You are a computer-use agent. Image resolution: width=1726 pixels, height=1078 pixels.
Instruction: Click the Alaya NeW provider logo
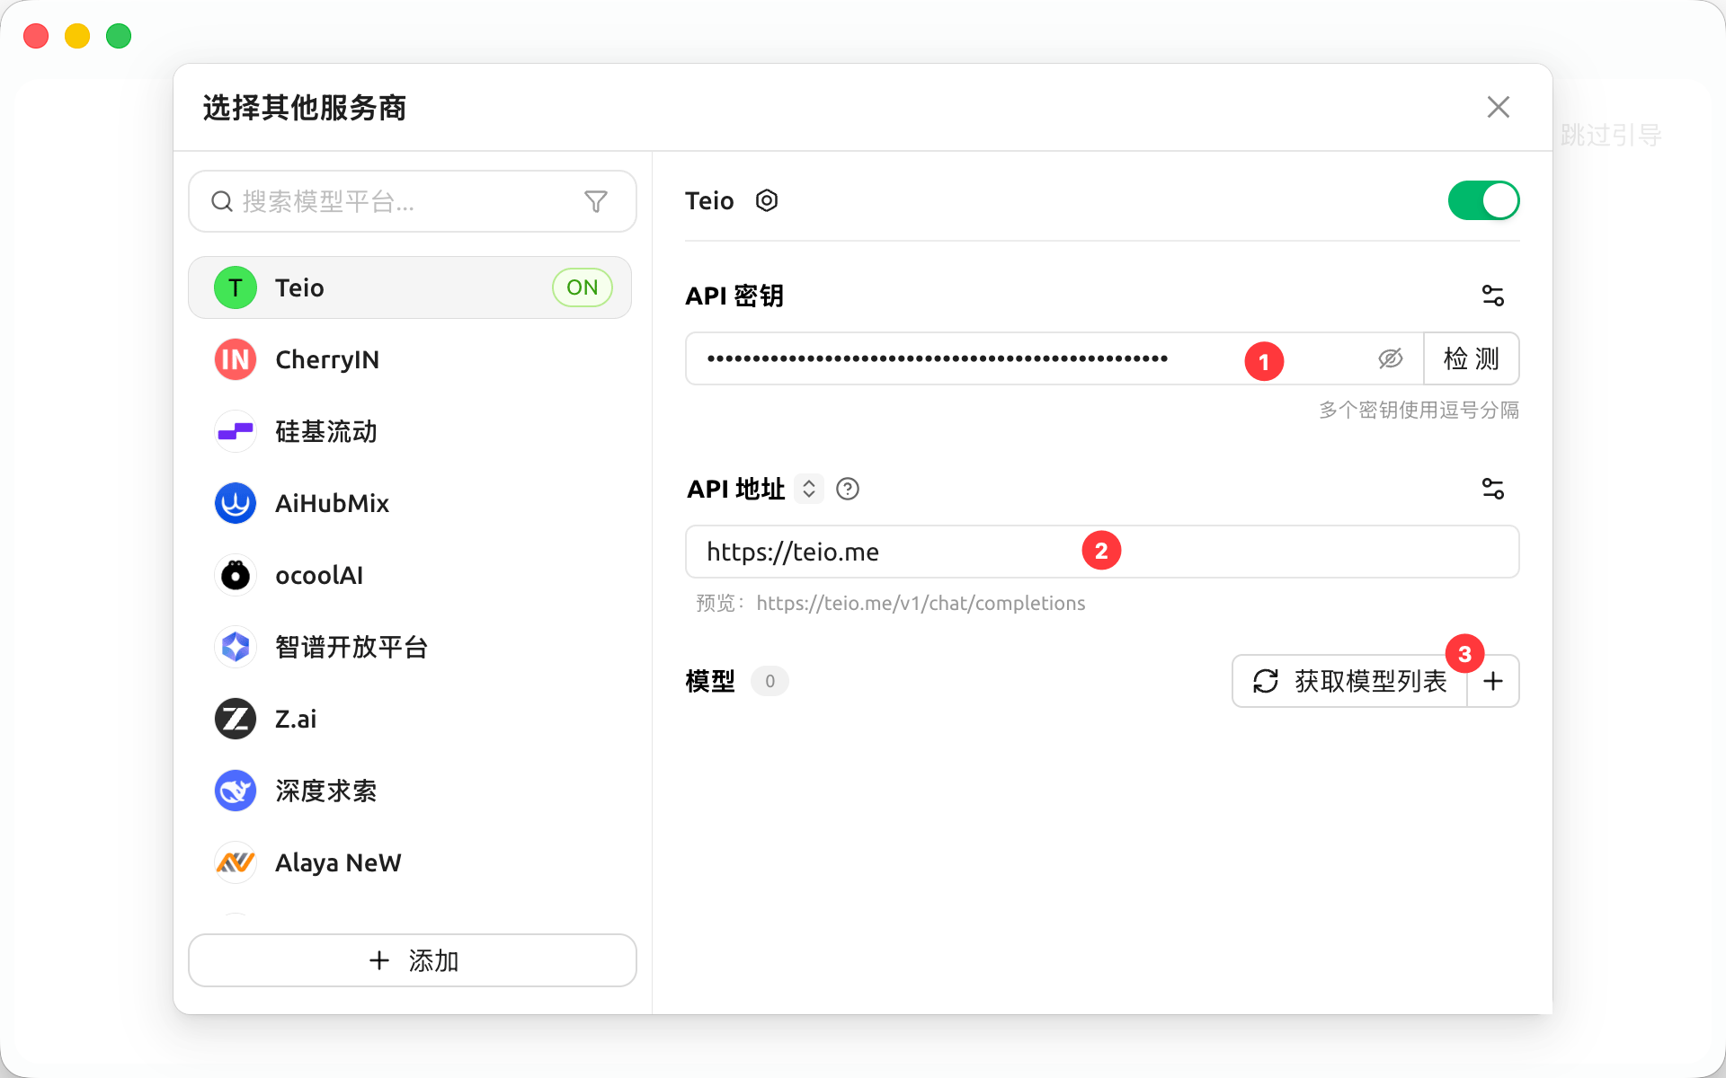(236, 862)
